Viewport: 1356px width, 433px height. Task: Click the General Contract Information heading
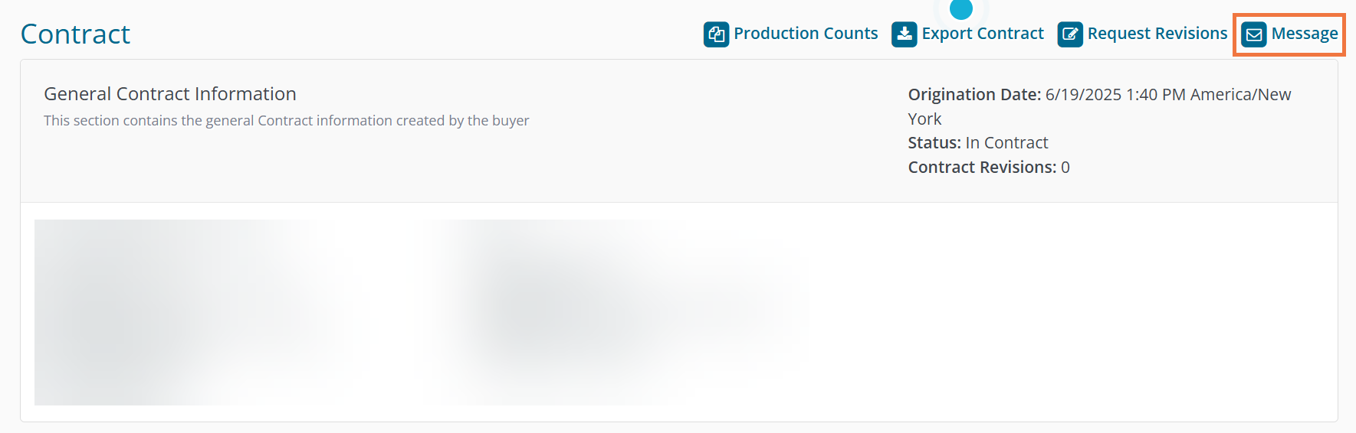point(170,94)
